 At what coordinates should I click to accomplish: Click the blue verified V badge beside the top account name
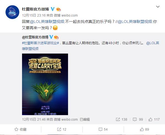tap(53, 9)
